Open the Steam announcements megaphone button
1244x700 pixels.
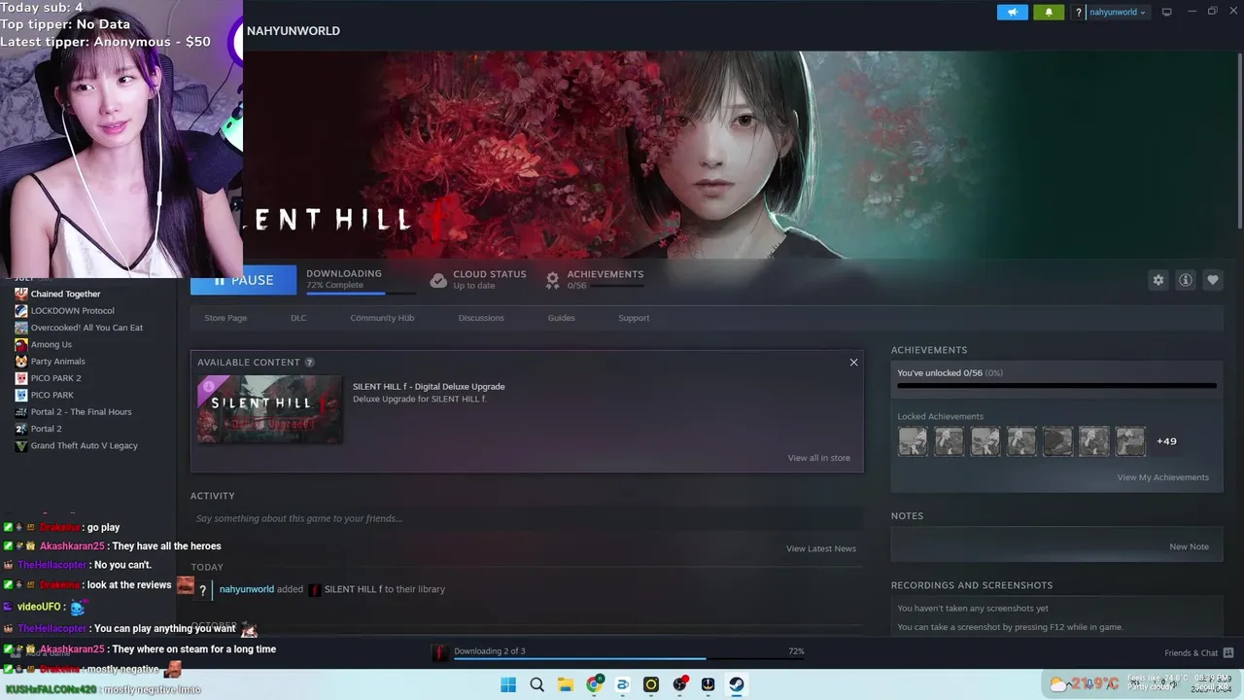[x=1012, y=13]
